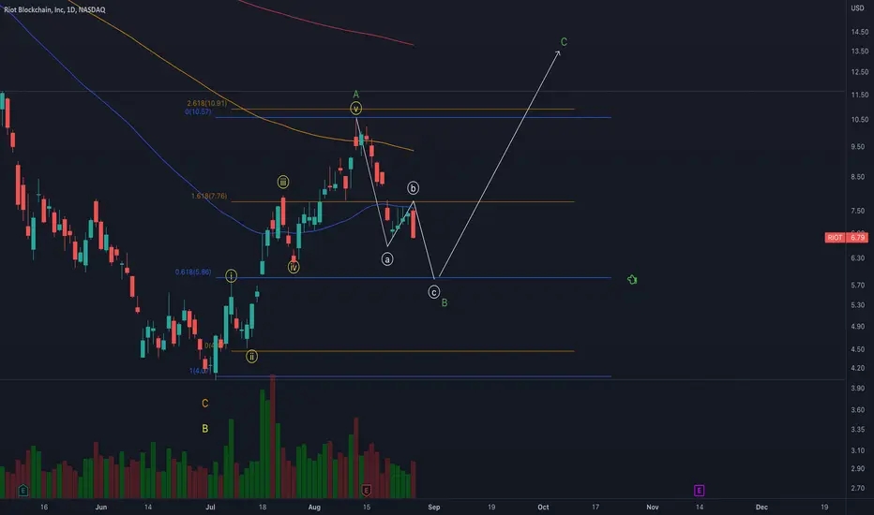Click the 'Jul' label on the time axis
The height and width of the screenshot is (515, 874).
point(210,508)
